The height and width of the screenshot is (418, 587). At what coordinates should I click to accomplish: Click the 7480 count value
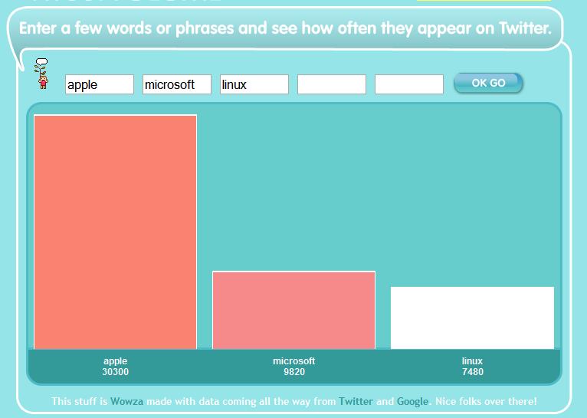472,372
